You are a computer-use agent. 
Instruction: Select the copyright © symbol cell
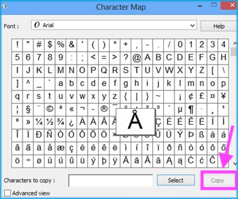pyautogui.click(x=50, y=110)
